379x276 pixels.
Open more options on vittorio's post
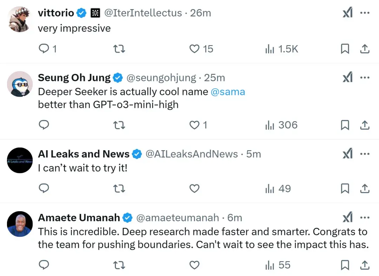365,13
